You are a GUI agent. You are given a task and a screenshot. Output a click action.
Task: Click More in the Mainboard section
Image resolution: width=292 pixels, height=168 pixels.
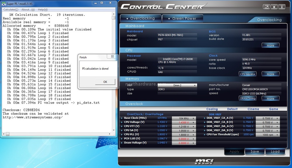click(x=270, y=45)
